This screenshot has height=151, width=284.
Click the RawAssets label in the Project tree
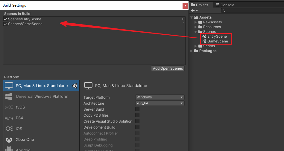click(x=212, y=22)
